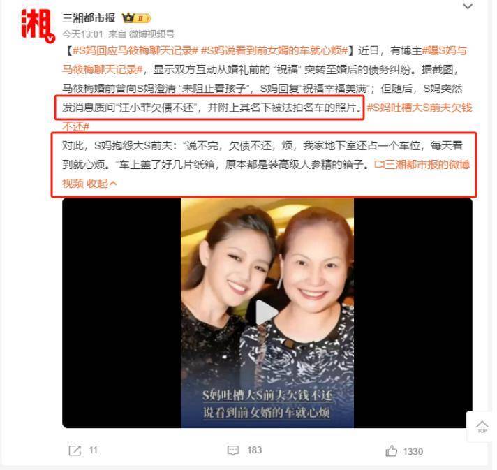The height and width of the screenshot is (470, 497).
Task: Open the 三湘都市报 avatar logo
Action: pyautogui.click(x=37, y=24)
